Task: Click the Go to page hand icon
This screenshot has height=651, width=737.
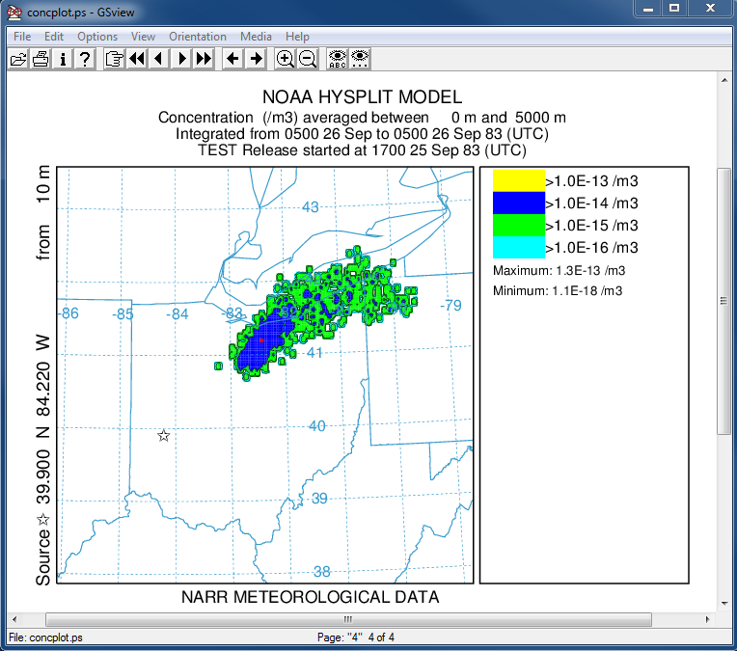Action: 114,59
